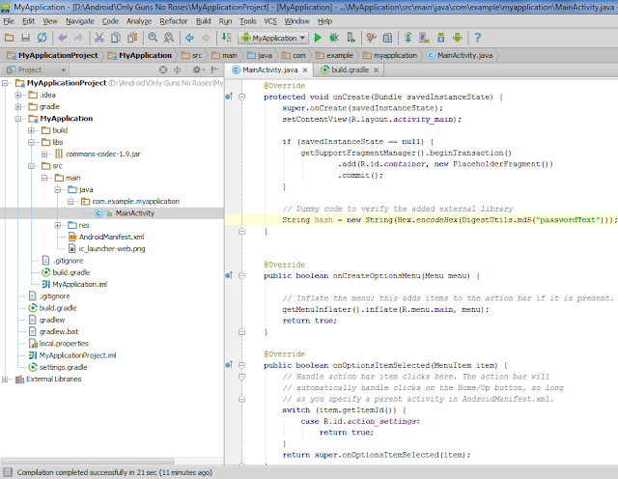Click the Find magnifier icon
This screenshot has width=618, height=479.
pyautogui.click(x=153, y=38)
